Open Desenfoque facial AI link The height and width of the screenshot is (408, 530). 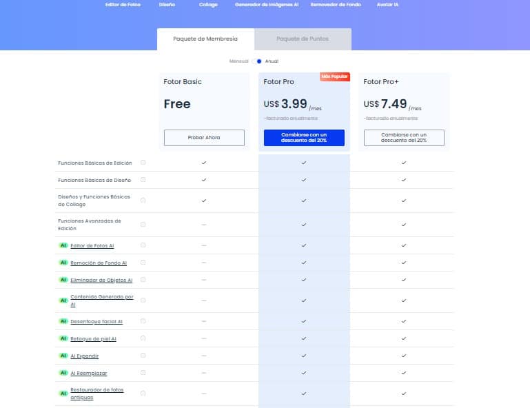click(96, 321)
